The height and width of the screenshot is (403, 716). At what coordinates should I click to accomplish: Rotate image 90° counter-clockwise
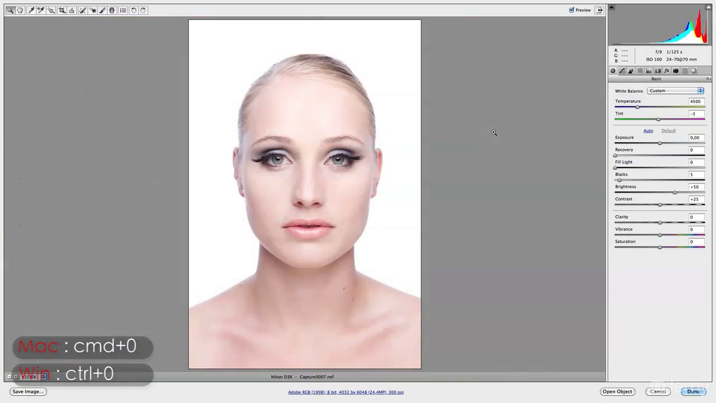[134, 10]
